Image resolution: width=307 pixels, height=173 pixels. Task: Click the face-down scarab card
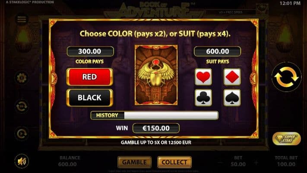pyautogui.click(x=156, y=75)
